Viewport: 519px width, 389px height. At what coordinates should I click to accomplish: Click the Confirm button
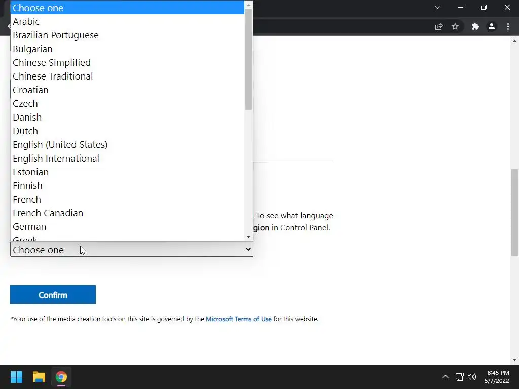[53, 294]
